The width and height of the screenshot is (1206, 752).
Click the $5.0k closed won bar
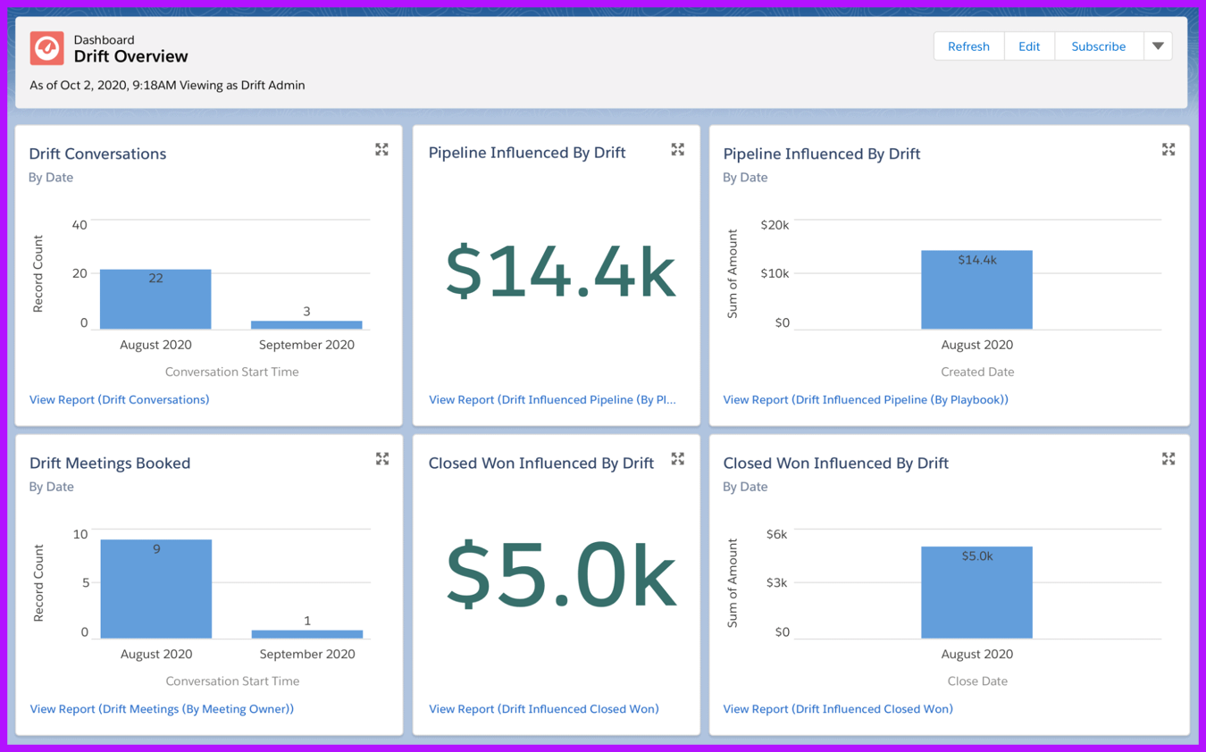pyautogui.click(x=976, y=592)
